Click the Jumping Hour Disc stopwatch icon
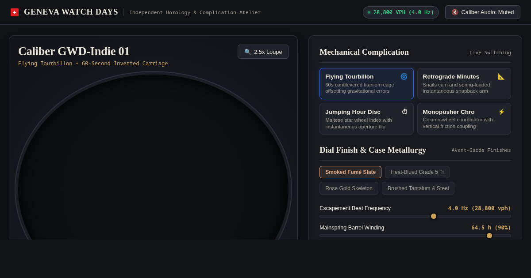 coord(404,112)
